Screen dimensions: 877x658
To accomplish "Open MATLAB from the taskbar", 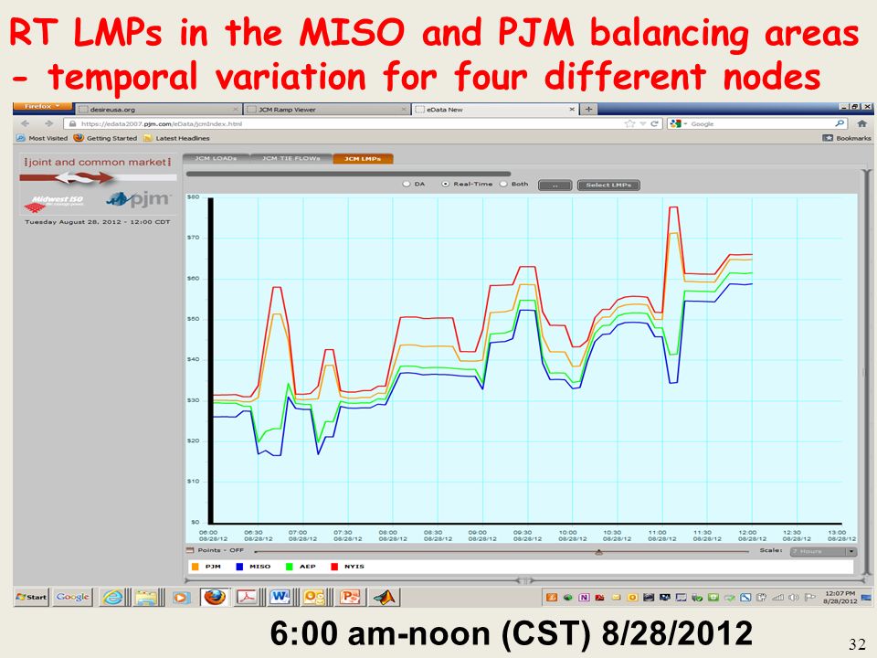I will click(x=385, y=598).
